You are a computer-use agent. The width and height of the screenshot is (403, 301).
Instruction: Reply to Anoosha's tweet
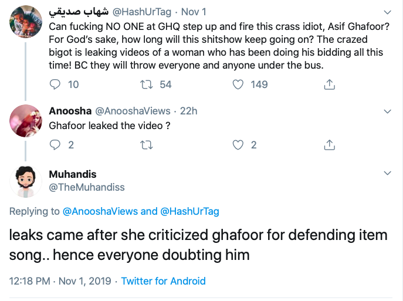pos(56,144)
